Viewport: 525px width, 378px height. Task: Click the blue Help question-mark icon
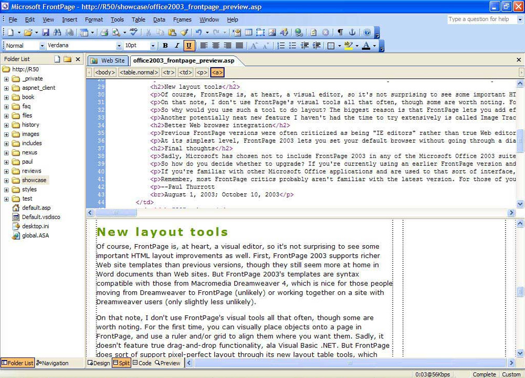[x=367, y=33]
